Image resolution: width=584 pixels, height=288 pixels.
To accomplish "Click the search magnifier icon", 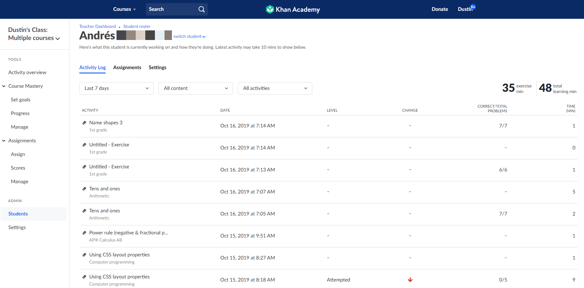I will [201, 9].
